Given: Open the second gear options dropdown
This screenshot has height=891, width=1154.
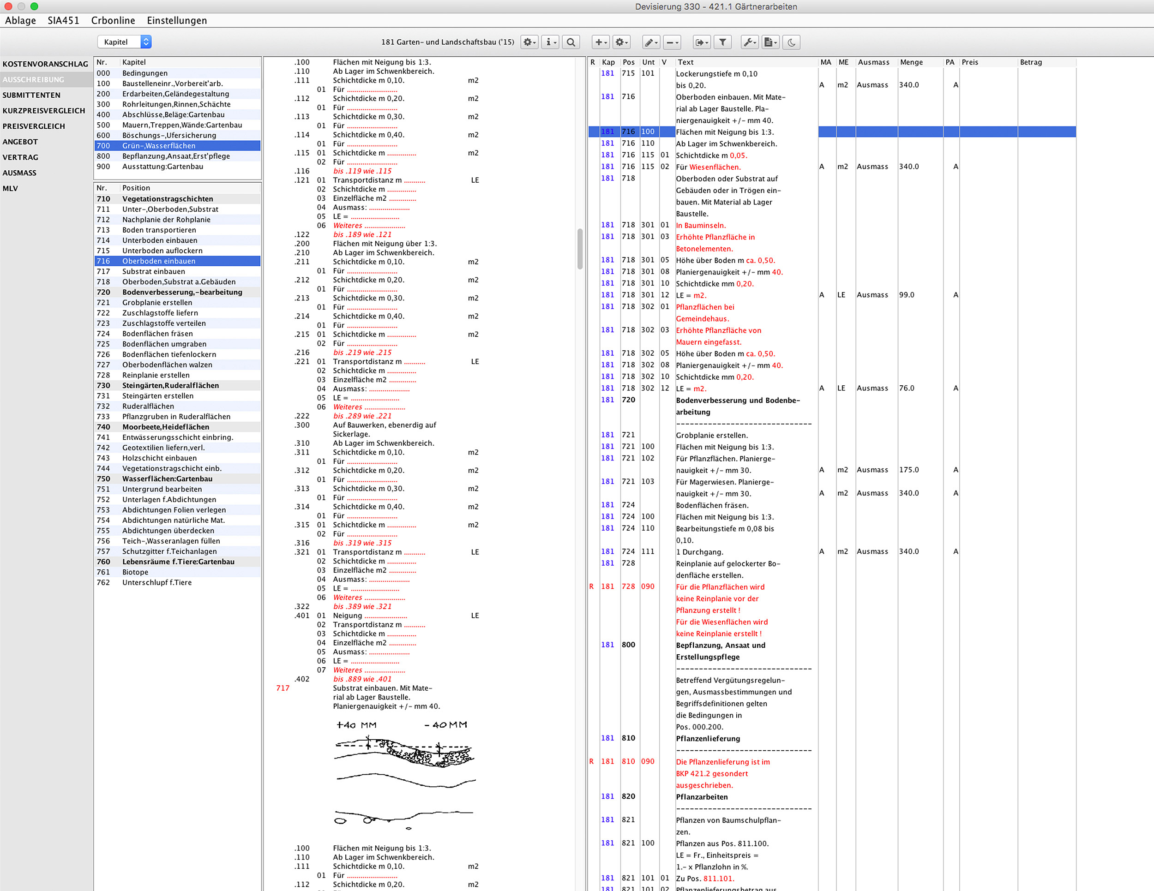Looking at the screenshot, I should click(621, 42).
